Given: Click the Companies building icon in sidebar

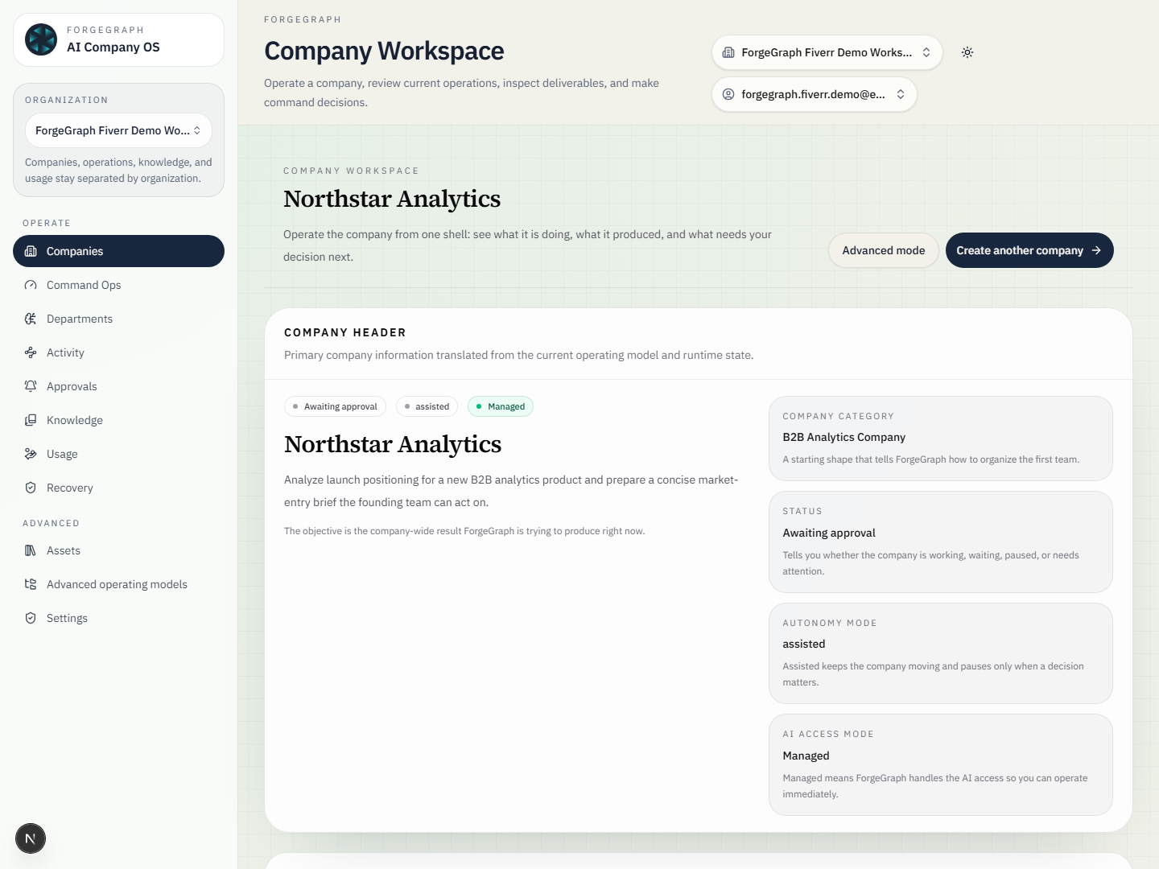Looking at the screenshot, I should [x=31, y=251].
